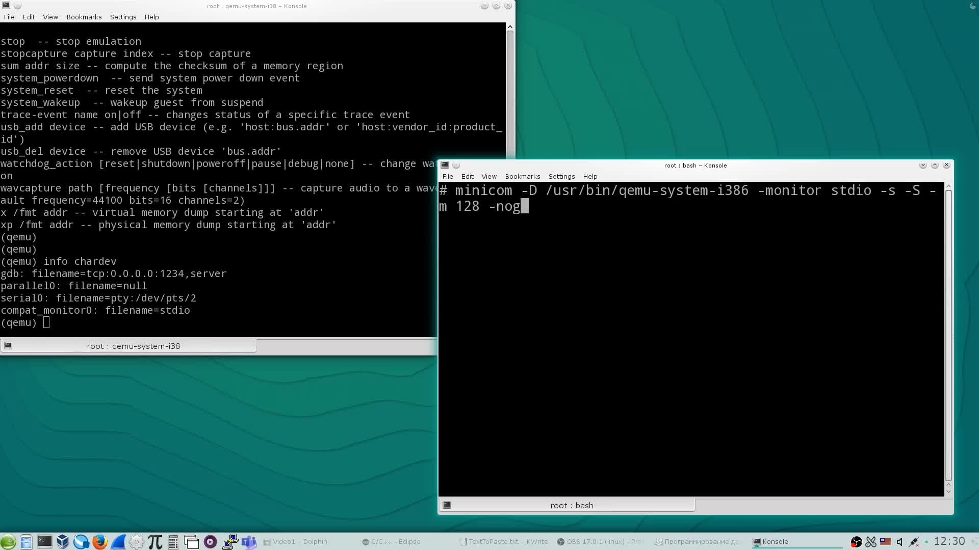
Task: Click the stacked windows icon
Action: coord(192,541)
